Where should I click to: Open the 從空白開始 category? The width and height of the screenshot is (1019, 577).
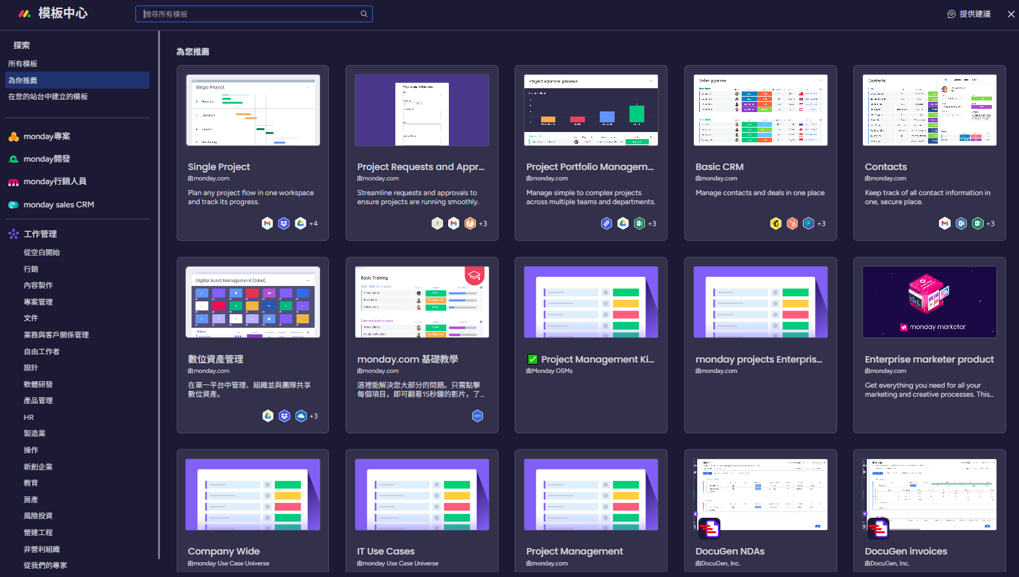[42, 252]
